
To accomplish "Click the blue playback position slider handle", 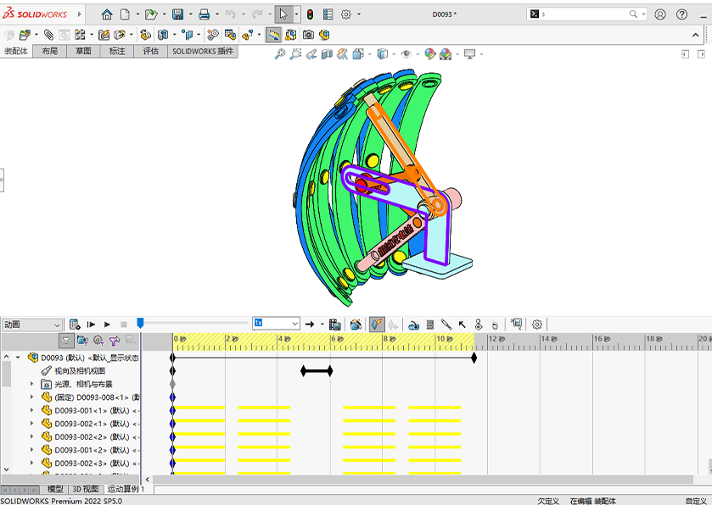I will click(140, 323).
